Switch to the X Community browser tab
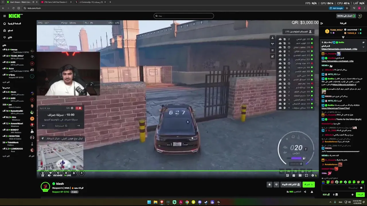This screenshot has width=367, height=206. [x=91, y=2]
